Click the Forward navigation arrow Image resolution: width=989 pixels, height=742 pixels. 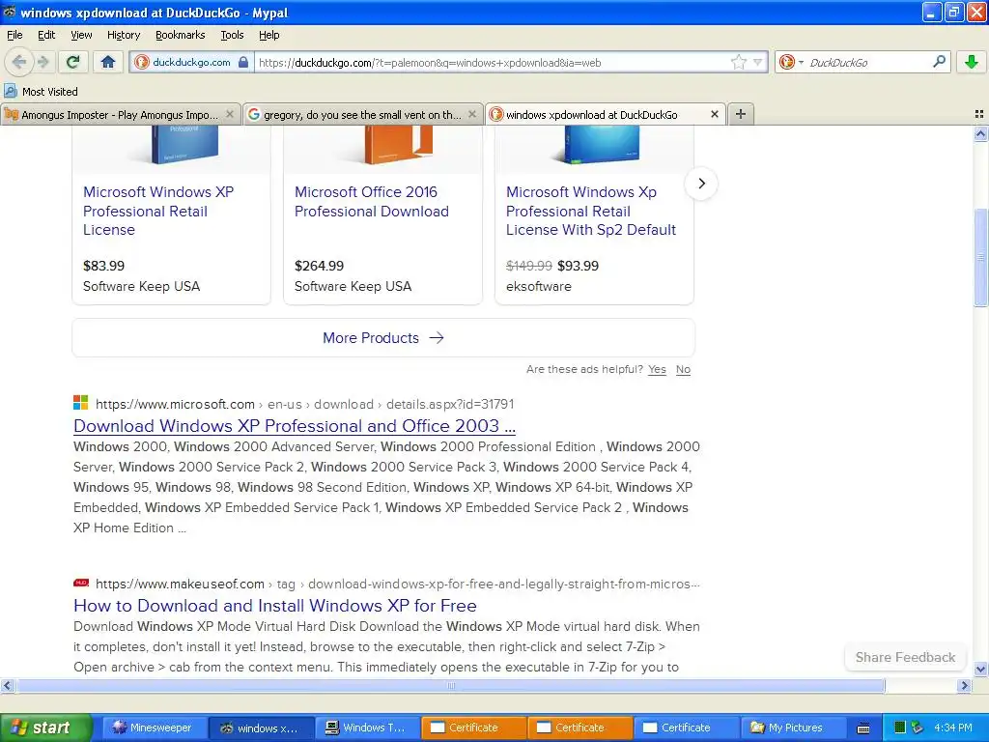coord(42,62)
